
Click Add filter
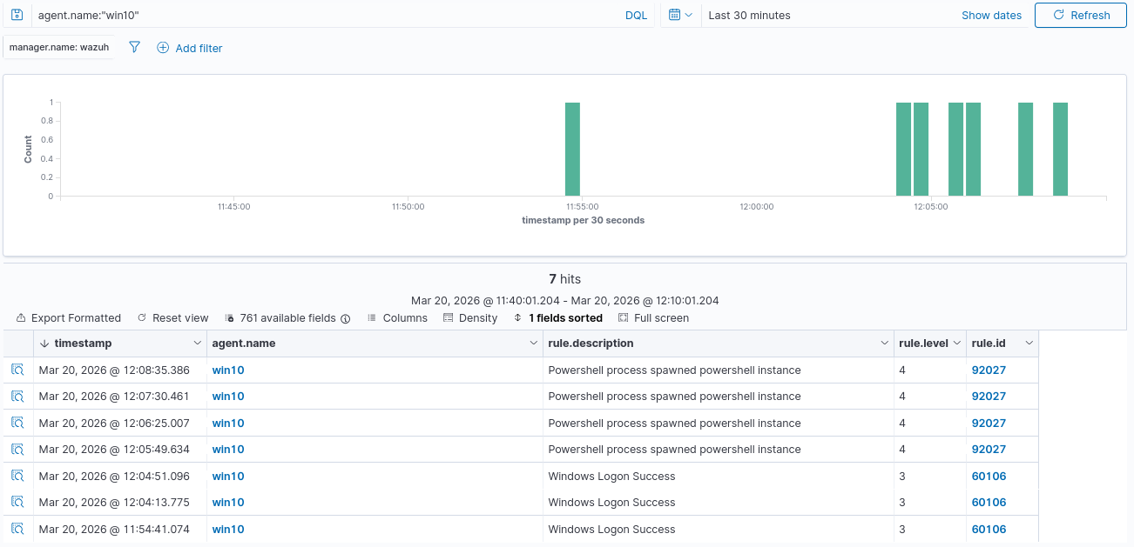tap(190, 48)
